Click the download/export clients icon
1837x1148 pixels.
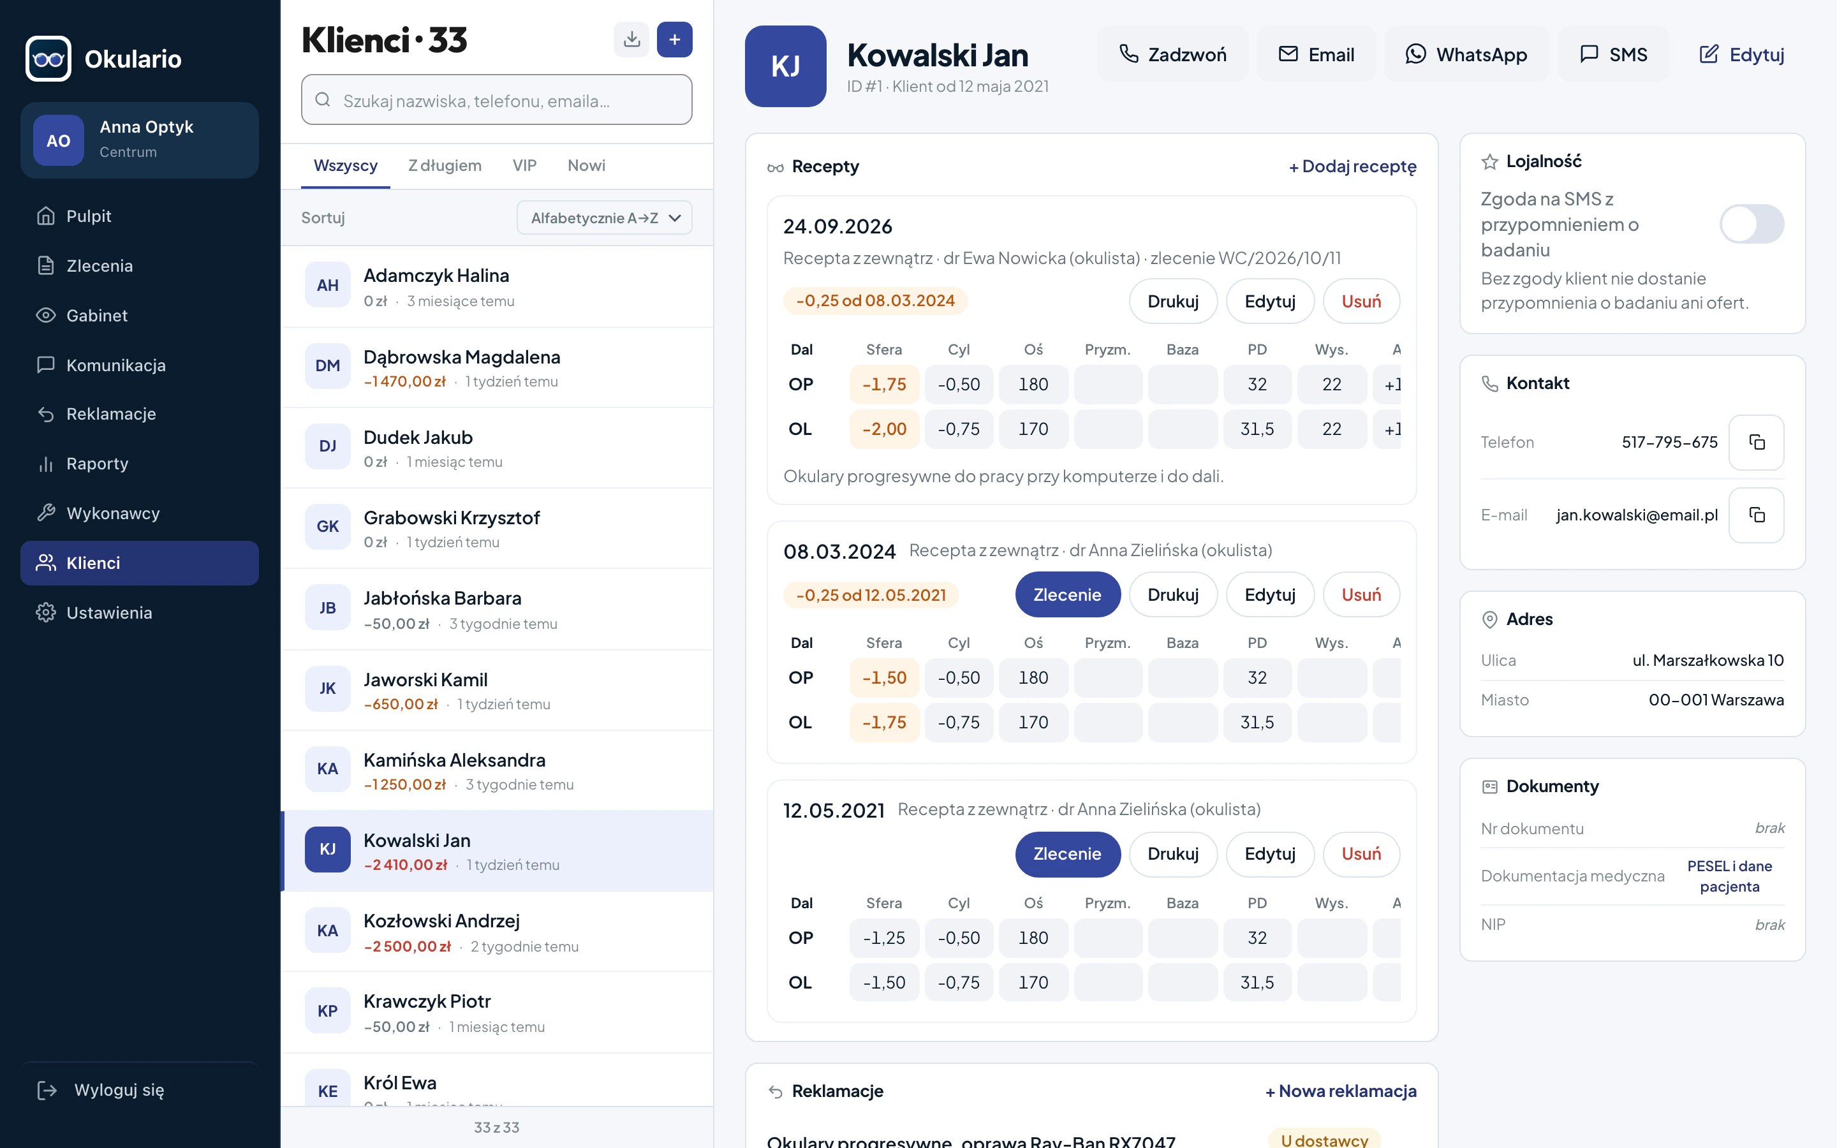631,40
